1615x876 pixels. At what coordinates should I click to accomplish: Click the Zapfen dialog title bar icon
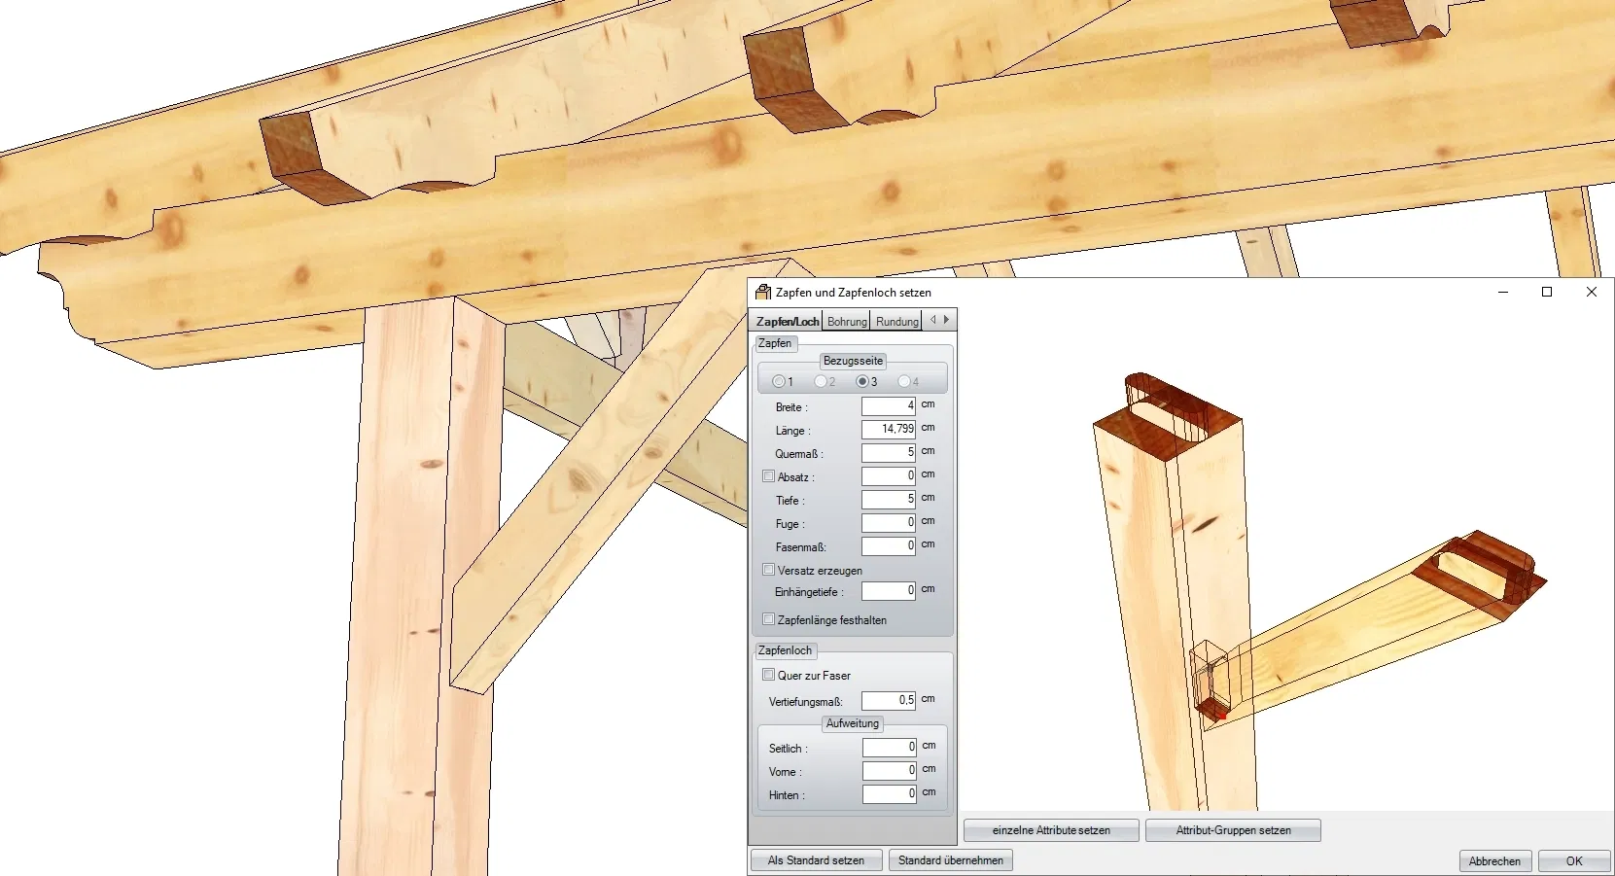763,292
